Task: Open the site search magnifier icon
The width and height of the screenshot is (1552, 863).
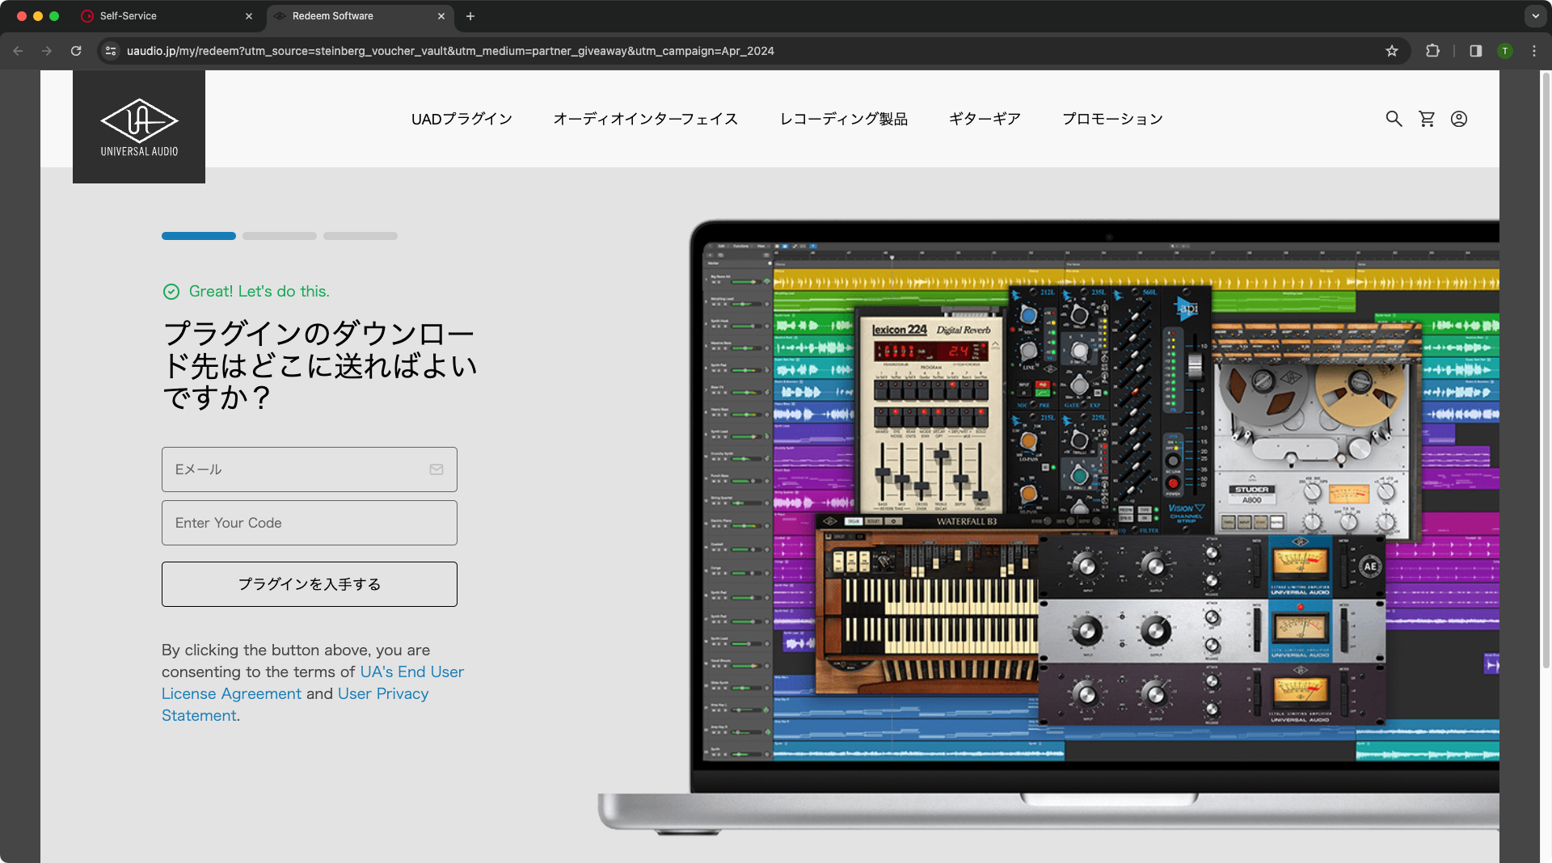Action: tap(1394, 119)
